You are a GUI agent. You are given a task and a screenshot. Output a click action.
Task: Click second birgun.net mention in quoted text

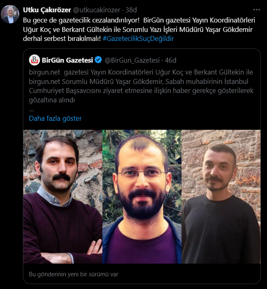(x=44, y=81)
